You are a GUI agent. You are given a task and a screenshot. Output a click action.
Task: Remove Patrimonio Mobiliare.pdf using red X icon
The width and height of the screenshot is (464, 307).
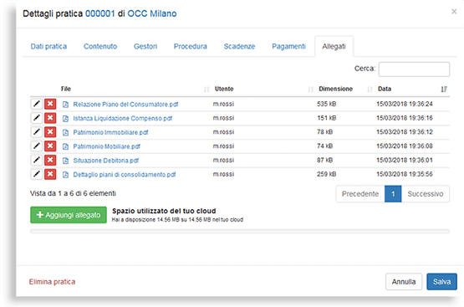(50, 146)
